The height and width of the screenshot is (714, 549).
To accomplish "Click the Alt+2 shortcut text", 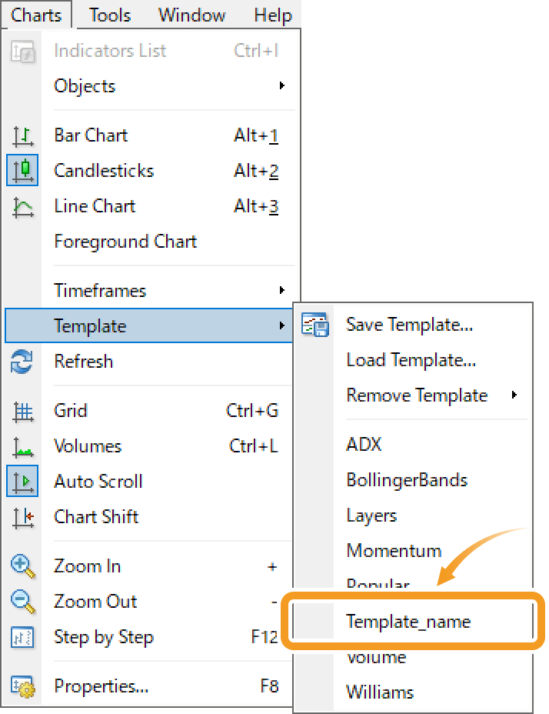I will [x=256, y=171].
